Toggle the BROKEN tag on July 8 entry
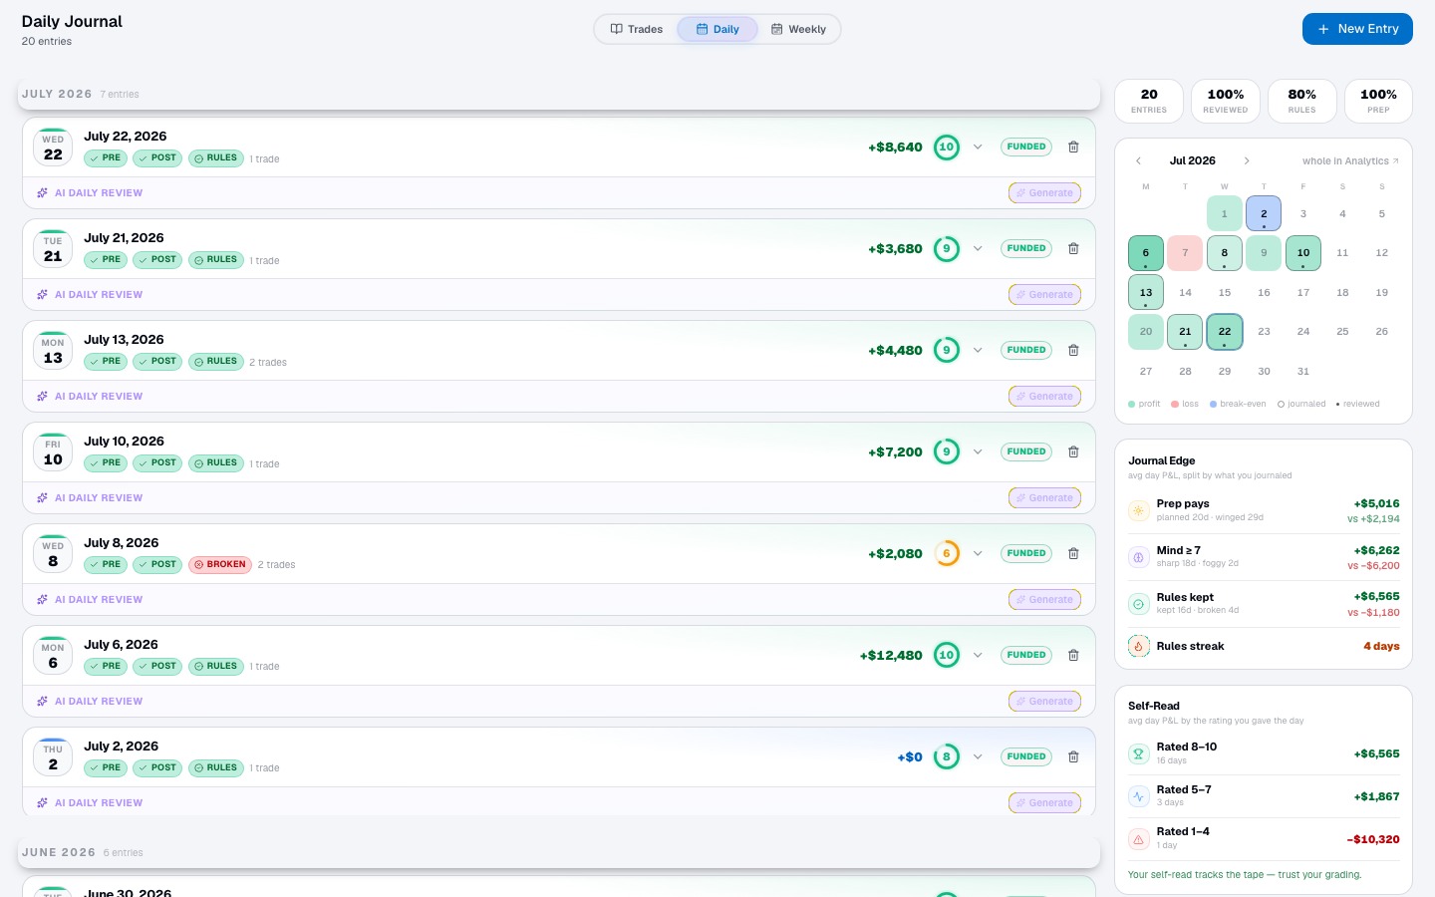Image resolution: width=1435 pixels, height=897 pixels. point(220,565)
